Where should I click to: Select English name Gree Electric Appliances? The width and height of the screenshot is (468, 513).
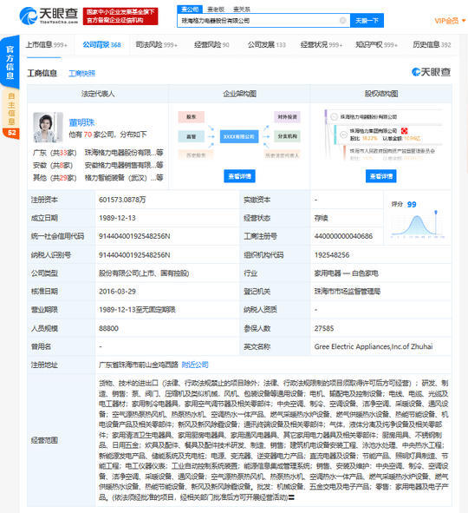point(374,346)
